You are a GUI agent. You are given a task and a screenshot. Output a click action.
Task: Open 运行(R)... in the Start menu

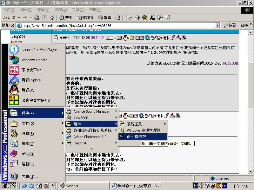[37, 164]
